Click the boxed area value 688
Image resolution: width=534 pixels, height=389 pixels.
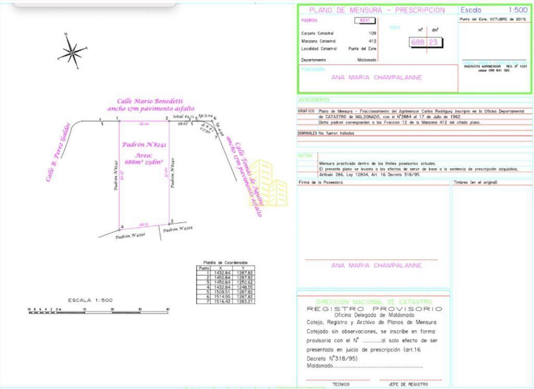pos(418,42)
